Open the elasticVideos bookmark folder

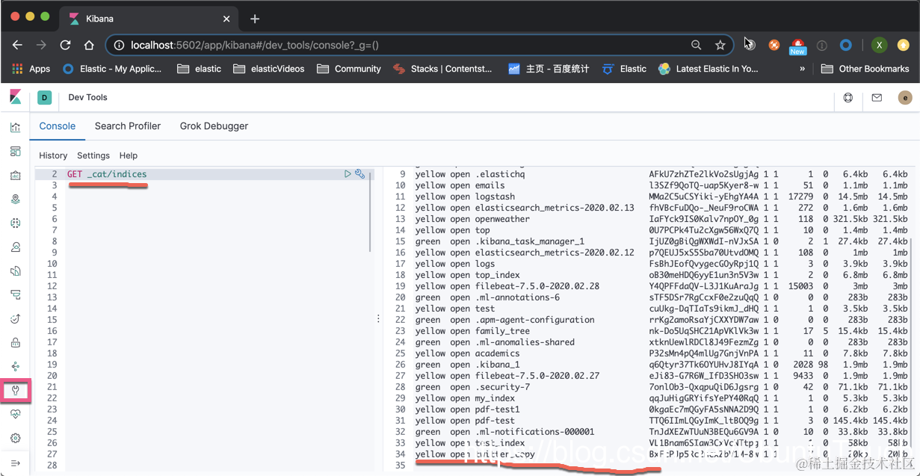(269, 69)
